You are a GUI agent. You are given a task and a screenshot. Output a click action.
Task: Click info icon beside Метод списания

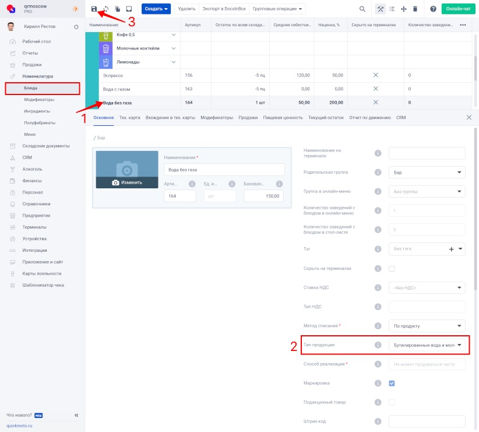click(x=378, y=326)
